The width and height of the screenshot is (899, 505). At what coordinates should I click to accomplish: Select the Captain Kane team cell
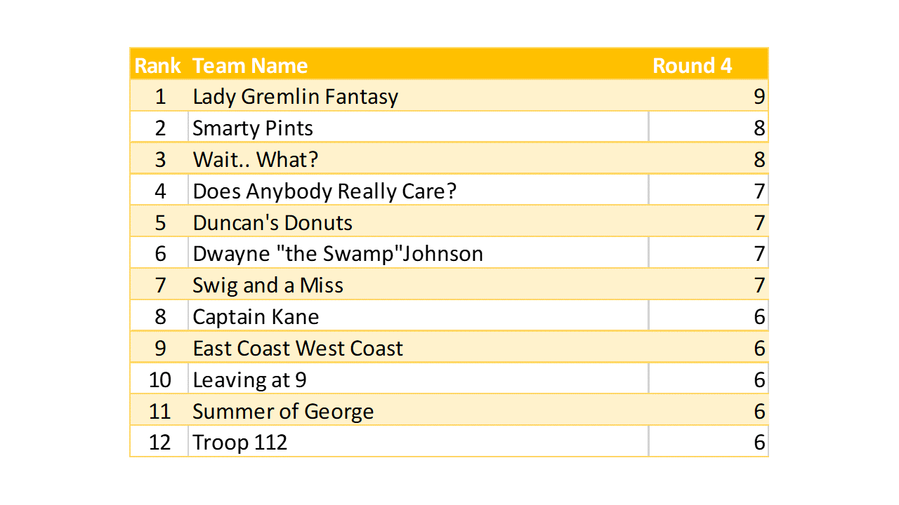(x=256, y=317)
